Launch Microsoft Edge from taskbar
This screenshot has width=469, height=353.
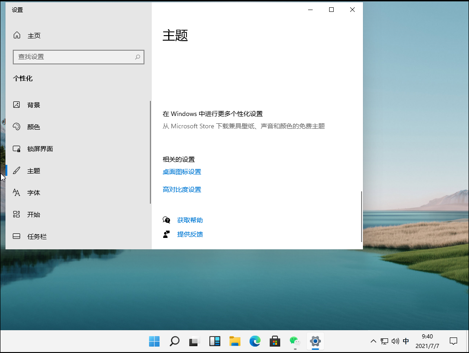255,341
